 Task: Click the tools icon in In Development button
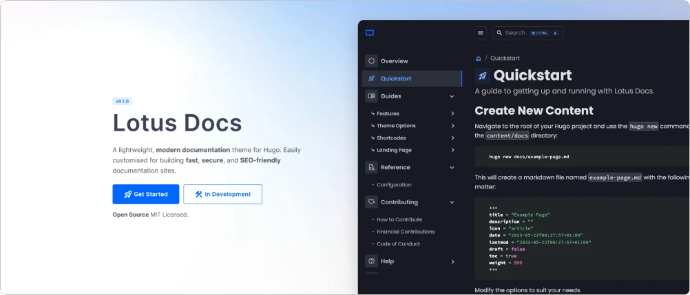coord(199,195)
